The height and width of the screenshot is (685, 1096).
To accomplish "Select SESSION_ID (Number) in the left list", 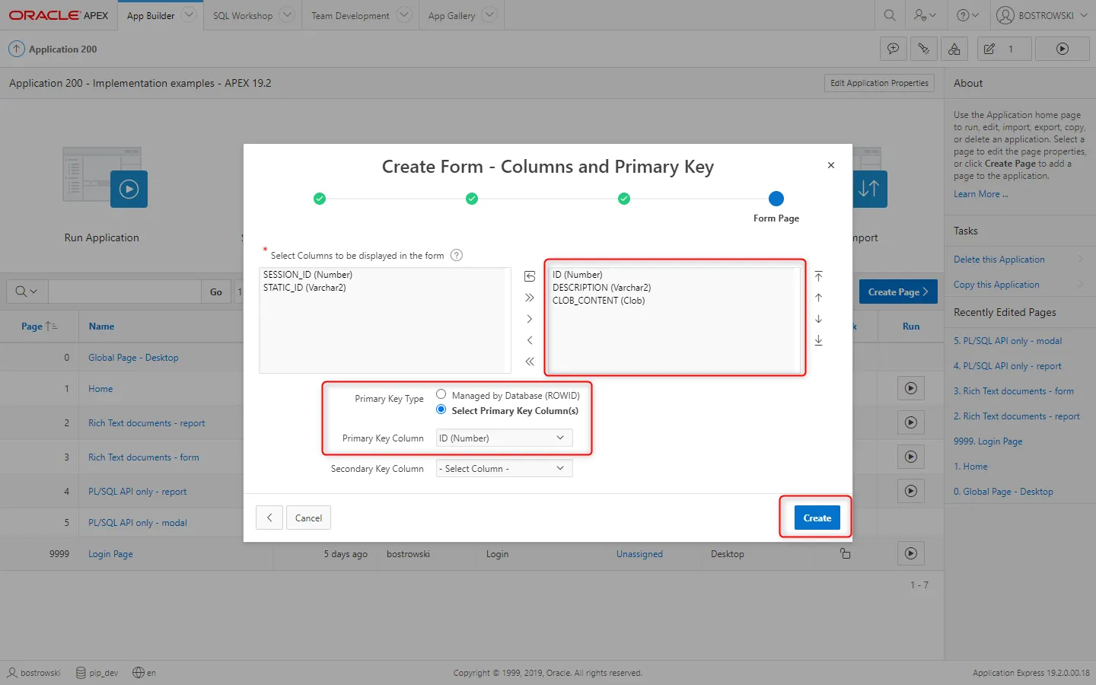I will pos(307,275).
